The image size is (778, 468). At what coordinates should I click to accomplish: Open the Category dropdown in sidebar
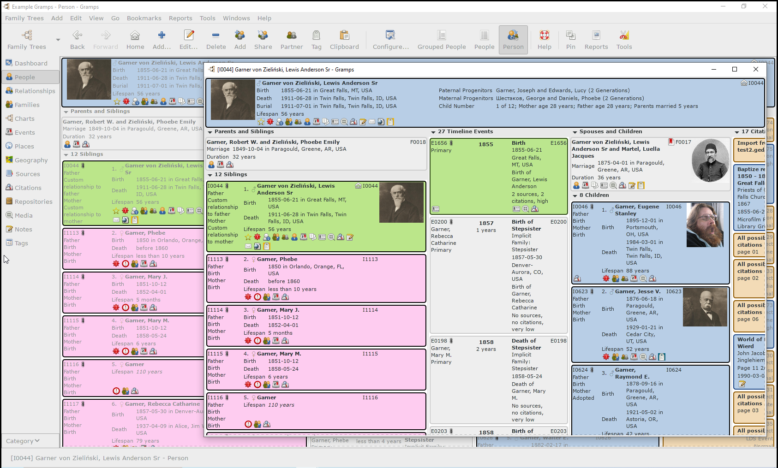[23, 441]
